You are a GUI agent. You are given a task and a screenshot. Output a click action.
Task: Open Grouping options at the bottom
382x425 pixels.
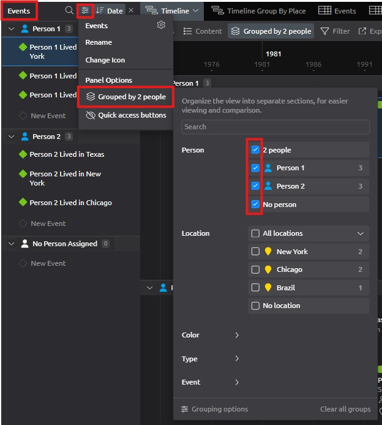pyautogui.click(x=214, y=409)
